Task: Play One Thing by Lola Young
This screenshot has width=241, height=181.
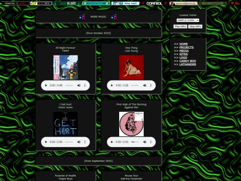Action: point(112,85)
